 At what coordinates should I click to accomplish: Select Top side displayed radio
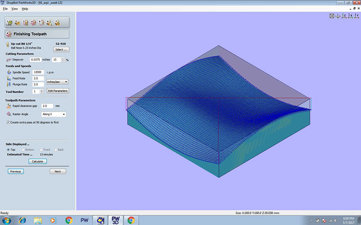point(8,150)
